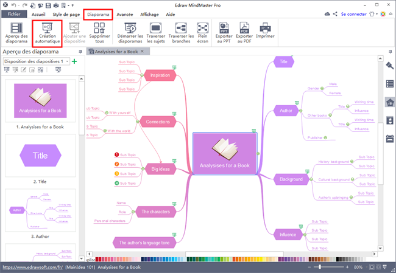Collapse the Big ideas branch toggle
This screenshot has width=396, height=273.
click(x=143, y=169)
